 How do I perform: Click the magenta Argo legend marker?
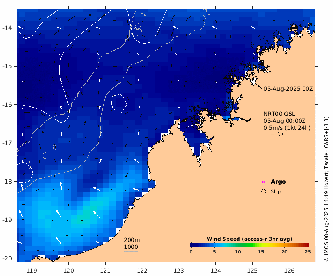pyautogui.click(x=264, y=182)
